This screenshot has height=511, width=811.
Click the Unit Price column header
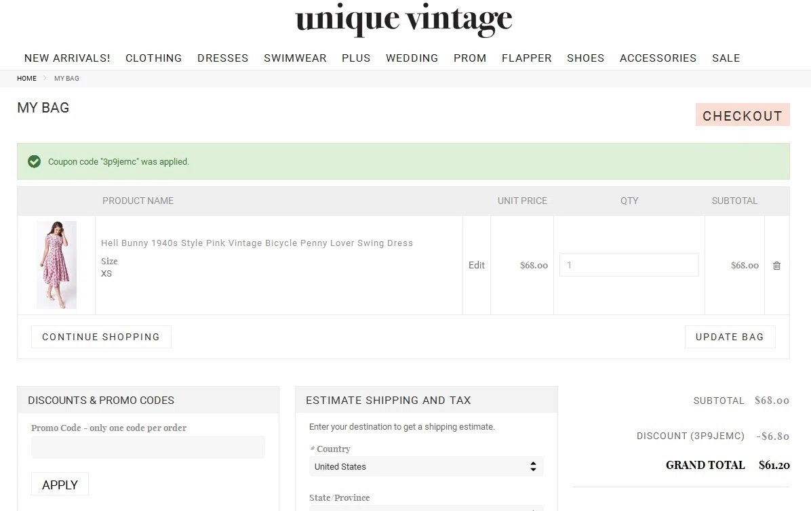pyautogui.click(x=522, y=201)
